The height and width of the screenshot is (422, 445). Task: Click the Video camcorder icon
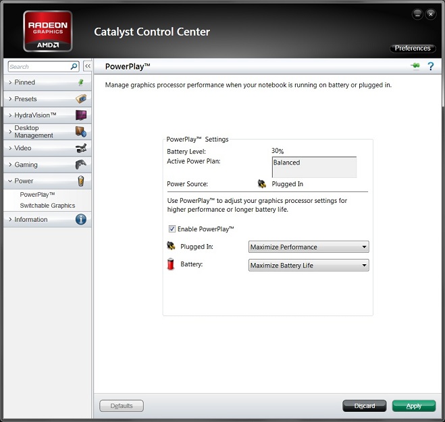(81, 148)
